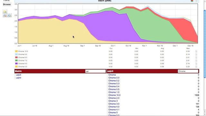Remove Chrome 8.0 series via its trash icon
Screen dimensions: 206x116
(196, 57)
